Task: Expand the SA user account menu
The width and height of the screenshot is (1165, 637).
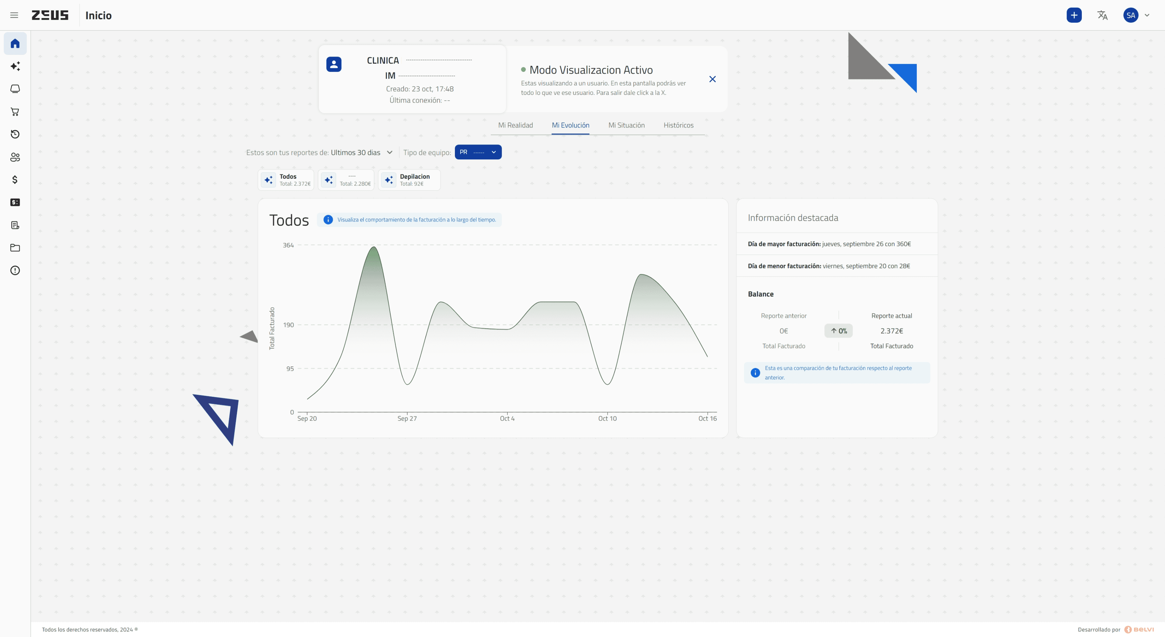Action: click(1136, 15)
